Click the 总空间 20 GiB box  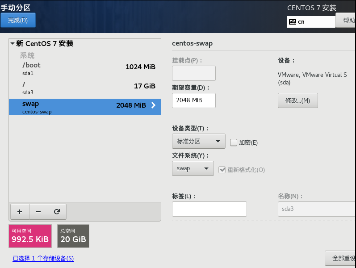[73, 236]
